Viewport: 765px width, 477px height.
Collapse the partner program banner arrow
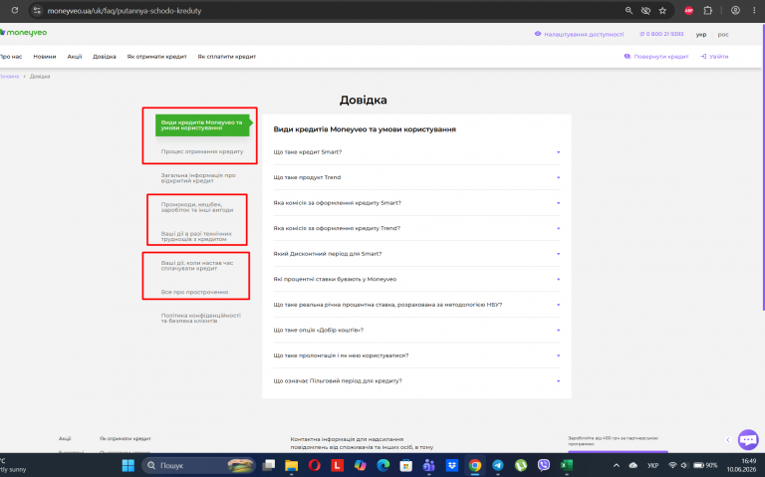tap(728, 440)
